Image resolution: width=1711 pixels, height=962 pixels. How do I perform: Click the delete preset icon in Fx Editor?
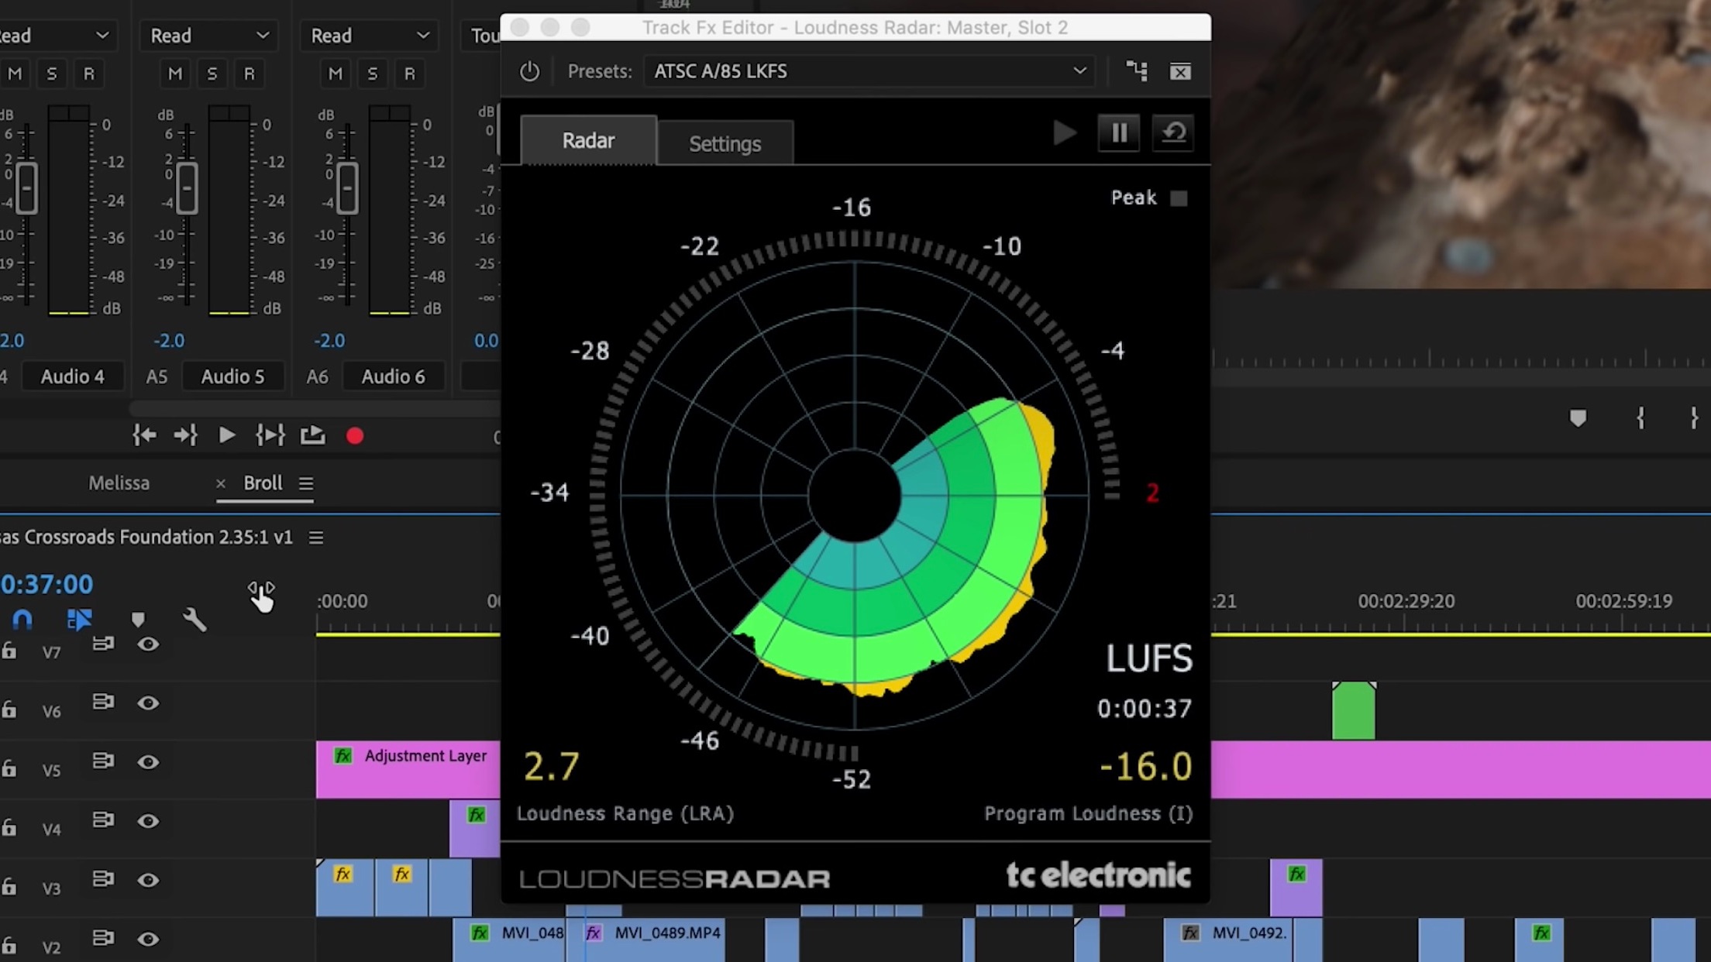1180,72
